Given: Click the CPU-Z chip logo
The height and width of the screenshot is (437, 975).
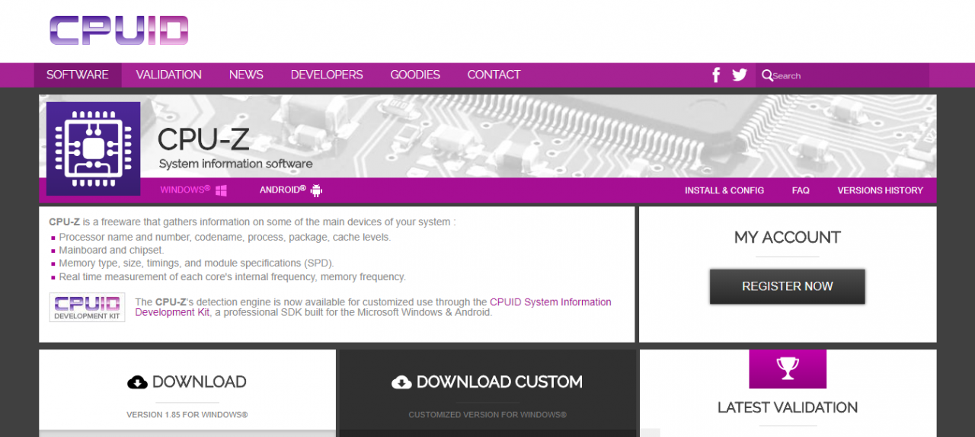Looking at the screenshot, I should coord(93,148).
